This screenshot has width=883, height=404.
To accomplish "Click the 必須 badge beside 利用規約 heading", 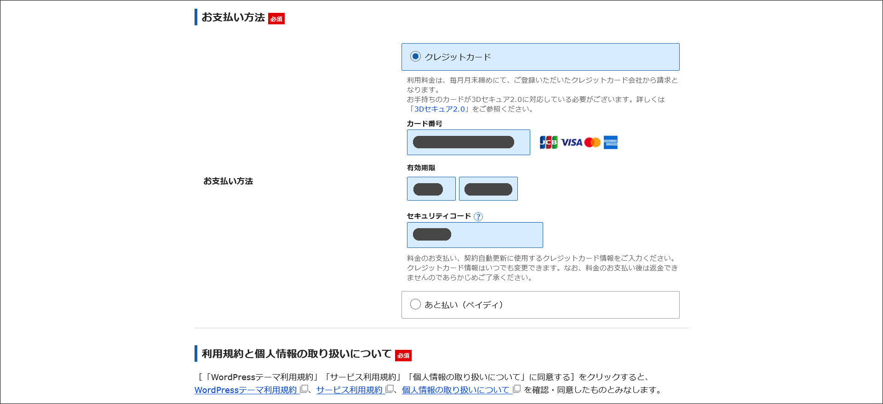I will [x=403, y=355].
